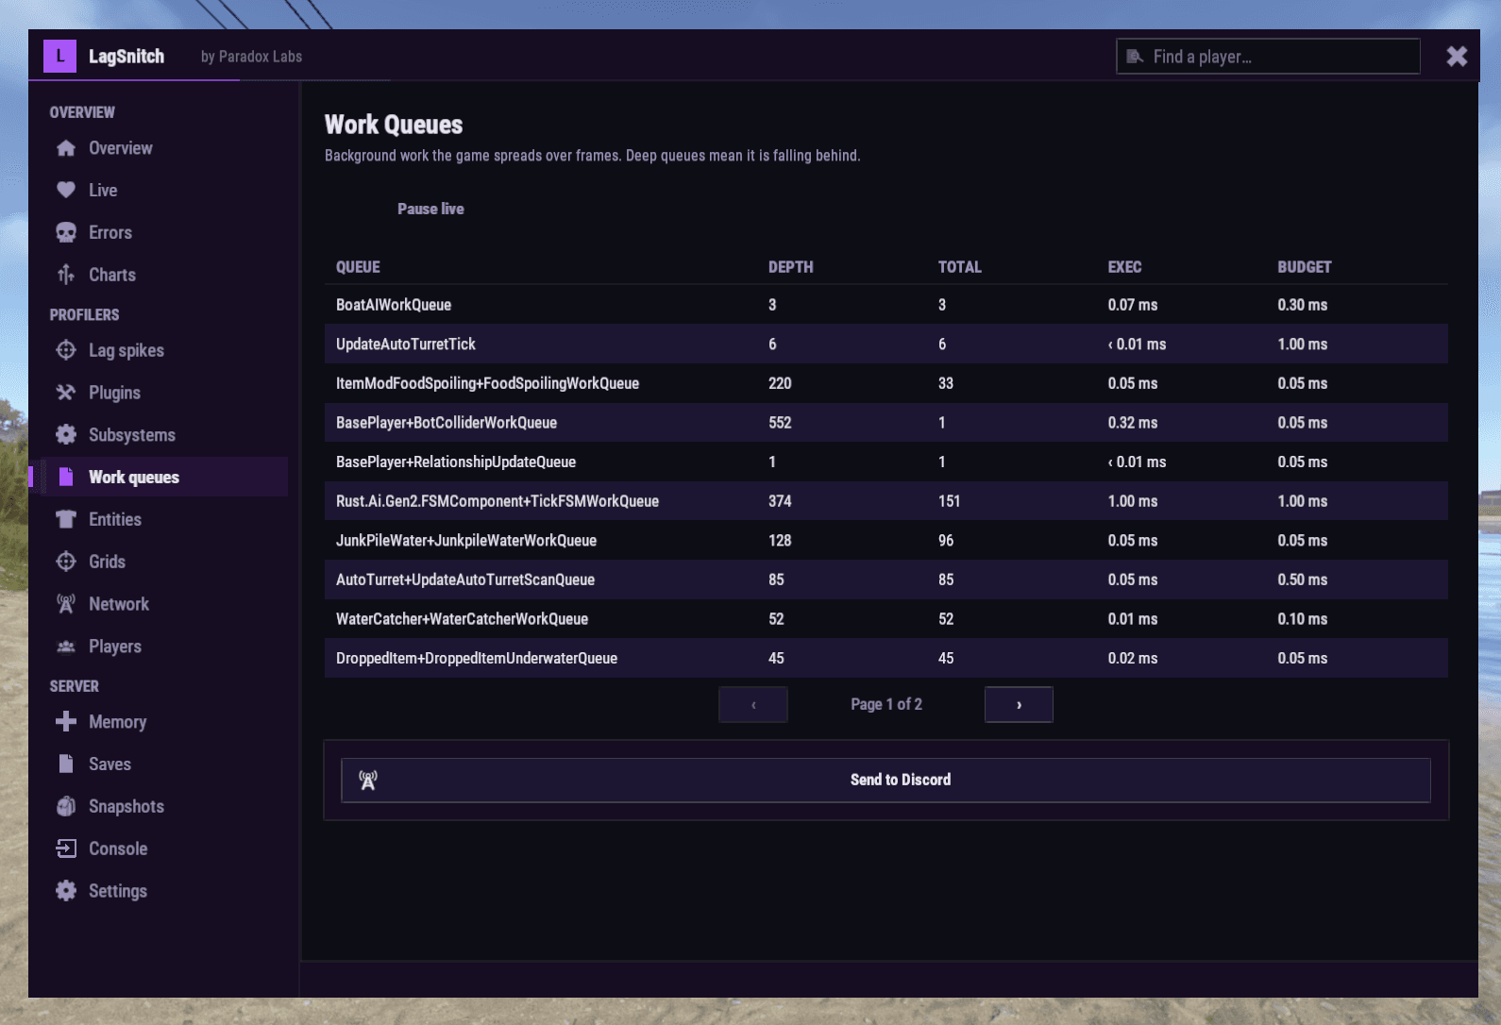This screenshot has height=1025, width=1501.
Task: Select the BoatAIWorkQueue row name
Action: [394, 305]
